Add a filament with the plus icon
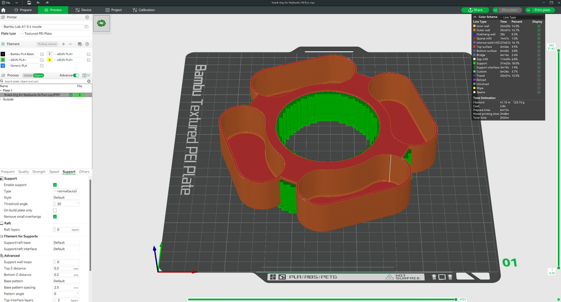The image size is (561, 302). point(64,44)
